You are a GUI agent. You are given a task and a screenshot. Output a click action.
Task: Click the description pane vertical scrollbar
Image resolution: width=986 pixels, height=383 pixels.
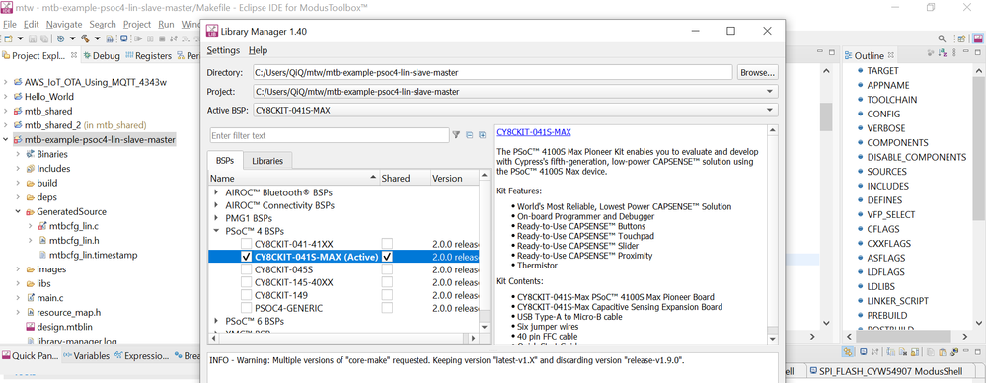tap(773, 235)
